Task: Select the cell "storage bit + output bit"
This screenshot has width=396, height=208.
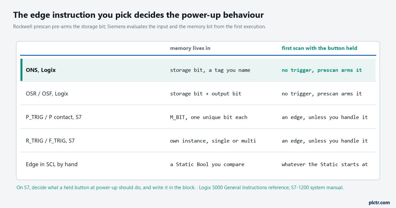Action: [206, 93]
